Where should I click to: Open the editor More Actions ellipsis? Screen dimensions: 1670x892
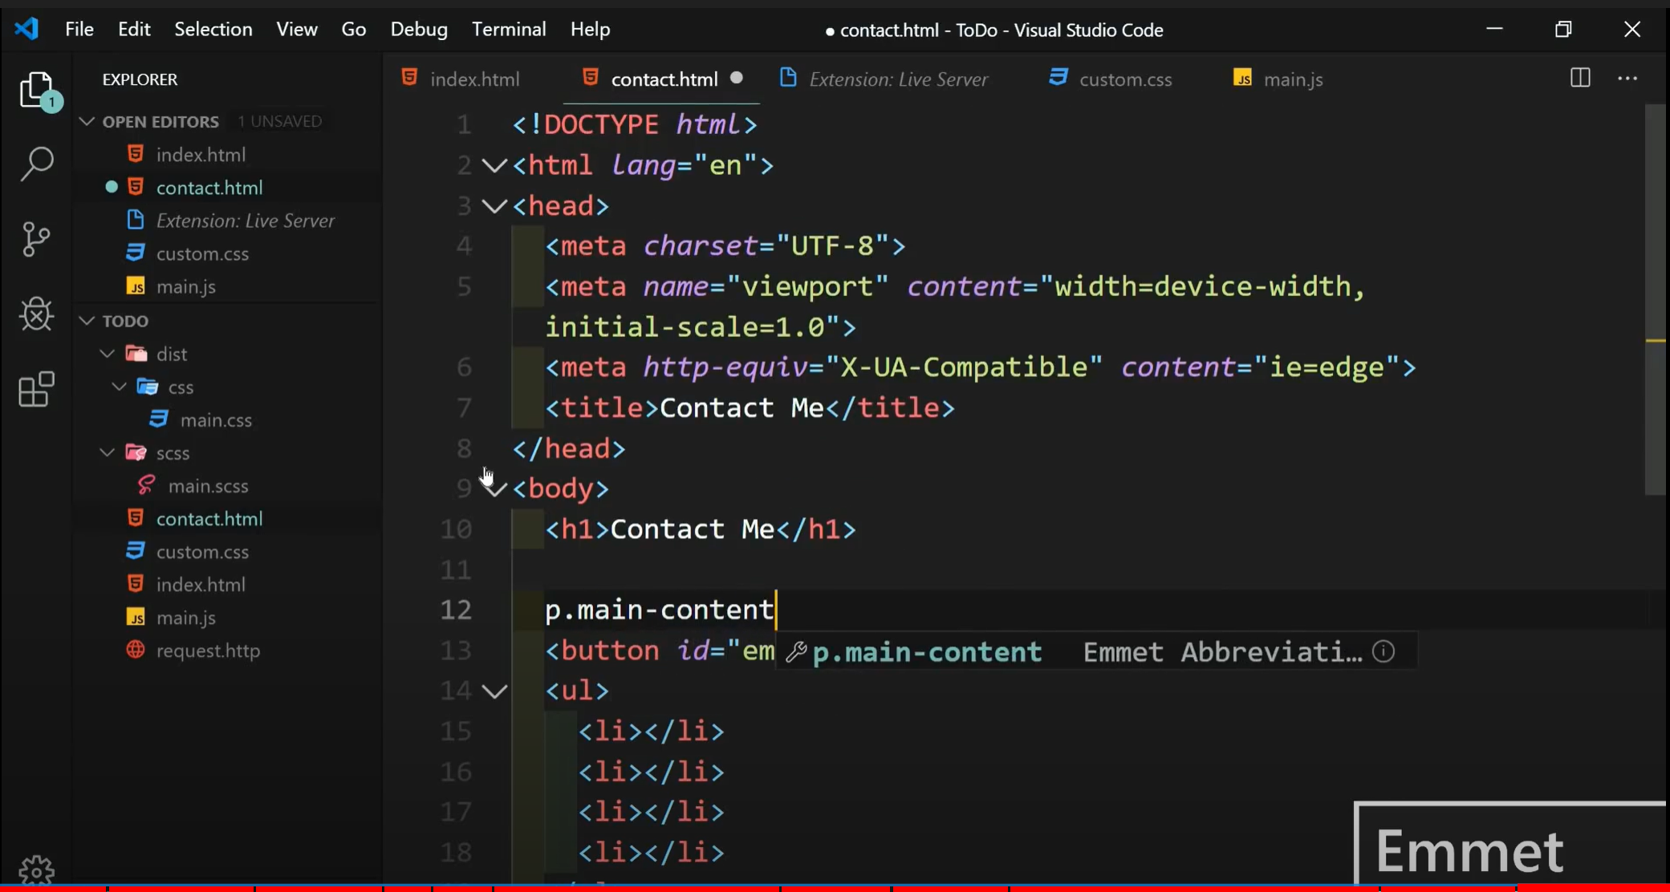point(1627,79)
